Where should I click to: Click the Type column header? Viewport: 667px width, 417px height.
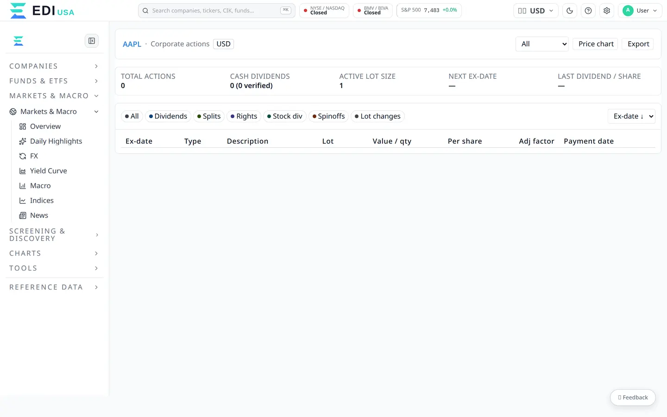193,141
